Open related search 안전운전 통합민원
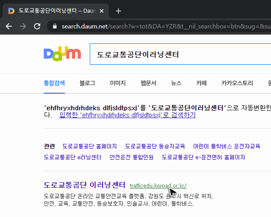 coord(131,157)
